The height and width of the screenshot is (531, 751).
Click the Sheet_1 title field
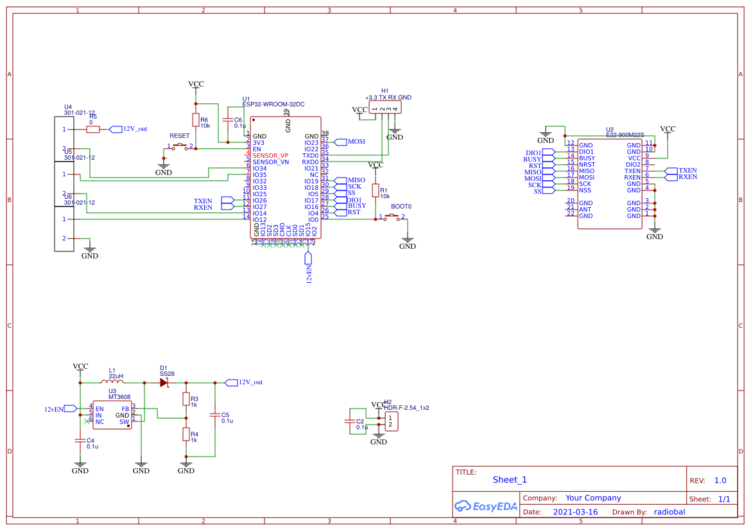(510, 480)
